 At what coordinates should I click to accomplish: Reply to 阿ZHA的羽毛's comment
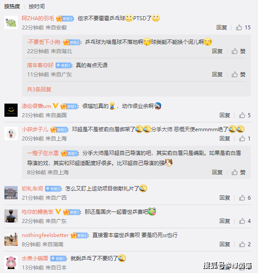click(221, 28)
